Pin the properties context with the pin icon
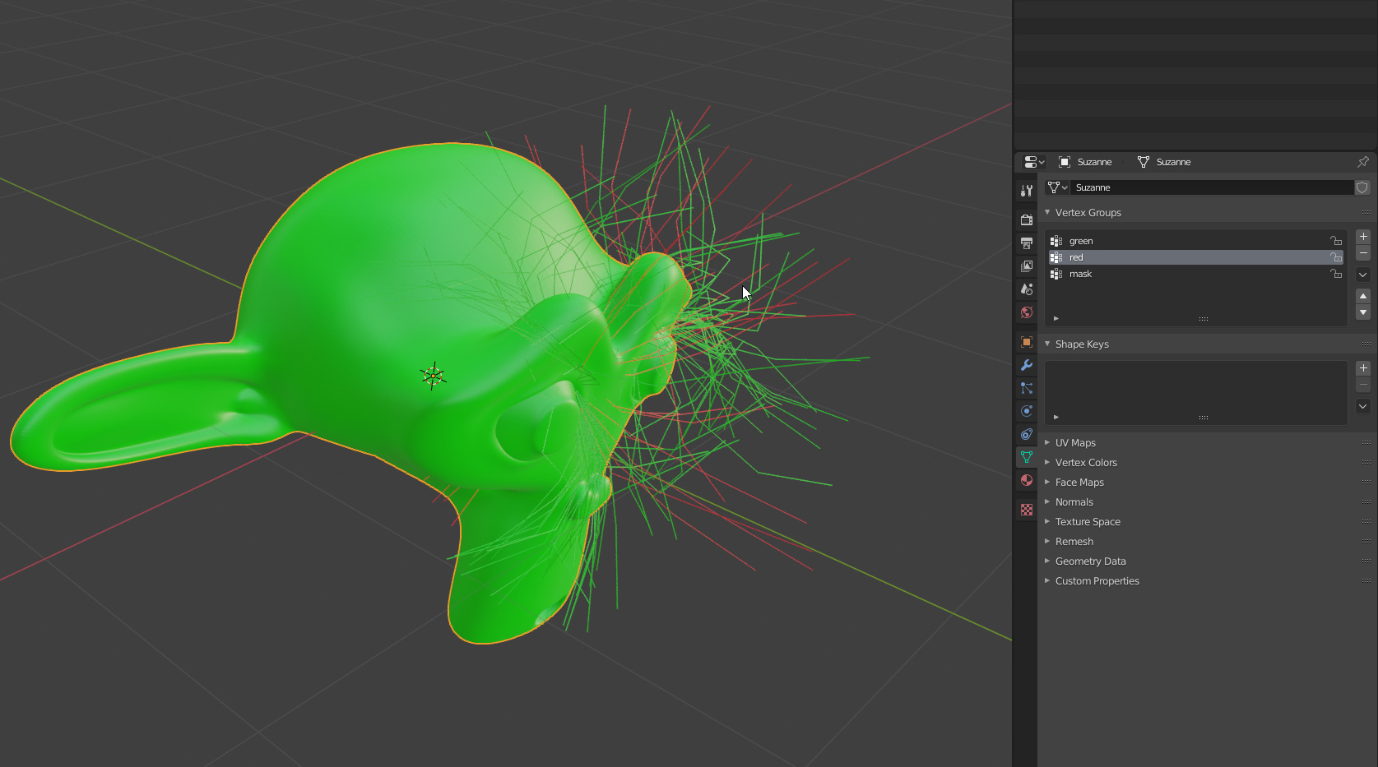This screenshot has width=1378, height=767. click(x=1363, y=162)
